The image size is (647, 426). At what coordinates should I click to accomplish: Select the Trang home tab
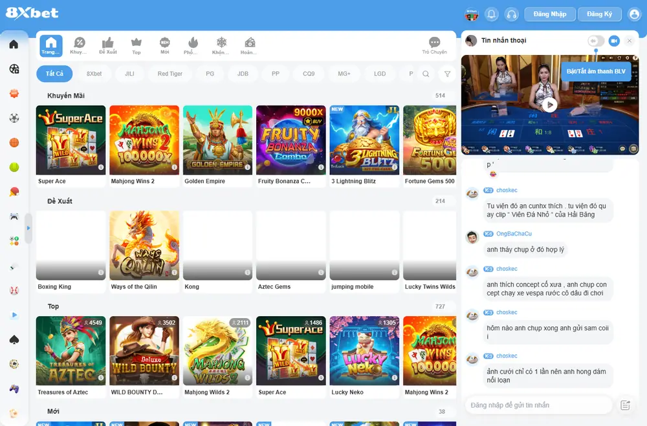click(x=50, y=45)
